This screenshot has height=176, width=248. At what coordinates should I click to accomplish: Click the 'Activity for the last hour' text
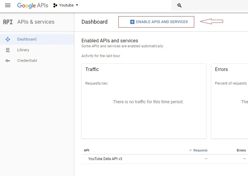tap(101, 56)
